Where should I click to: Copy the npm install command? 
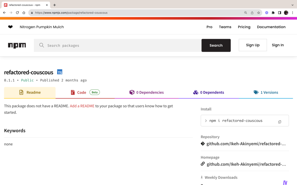tap(280, 122)
